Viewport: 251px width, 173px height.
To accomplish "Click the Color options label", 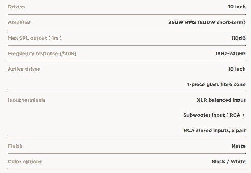I will tap(25, 161).
